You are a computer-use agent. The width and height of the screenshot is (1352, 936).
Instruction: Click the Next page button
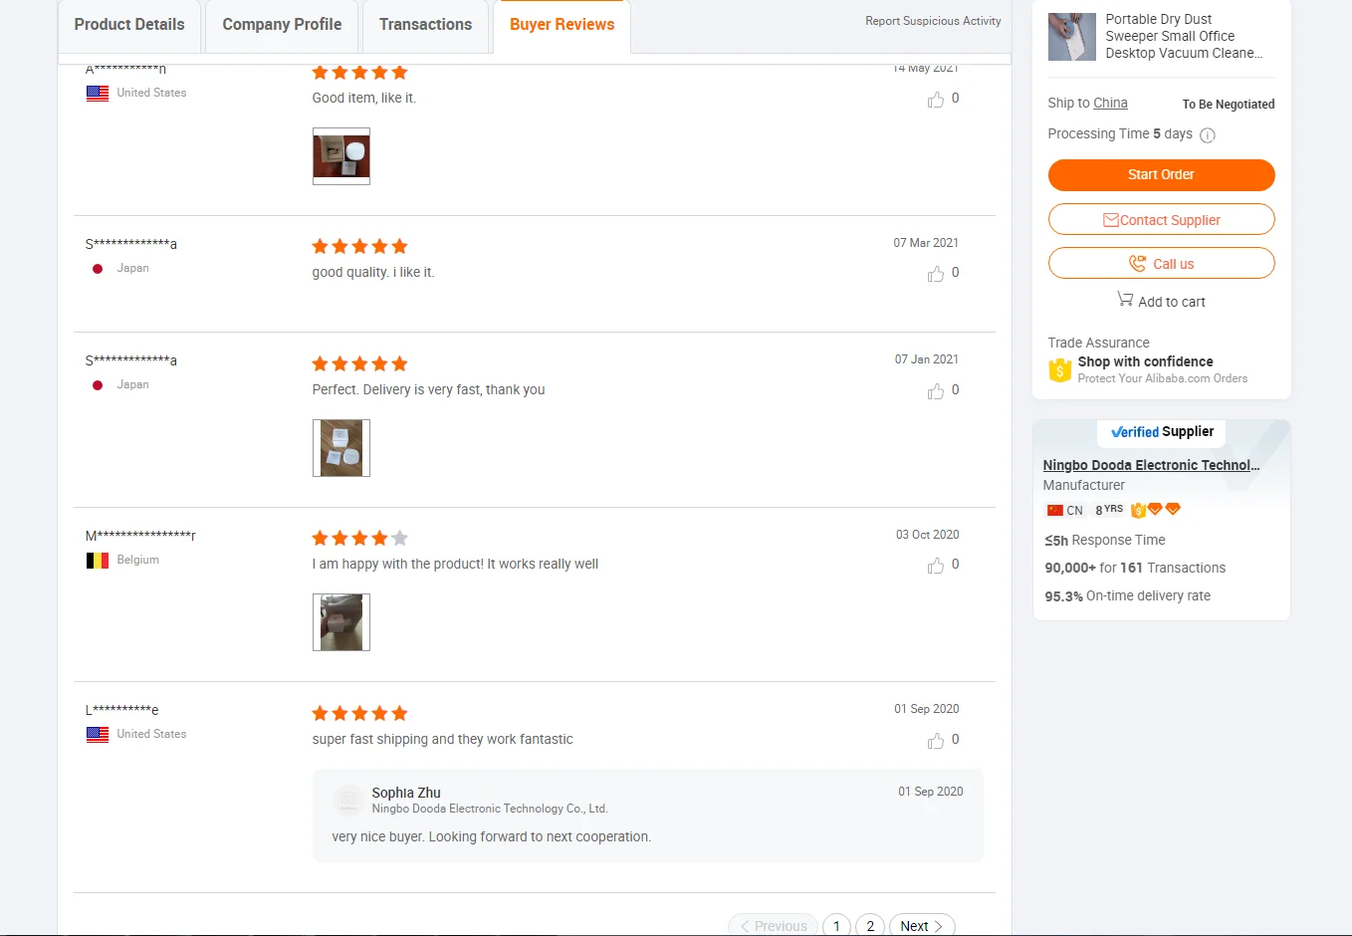(x=922, y=926)
